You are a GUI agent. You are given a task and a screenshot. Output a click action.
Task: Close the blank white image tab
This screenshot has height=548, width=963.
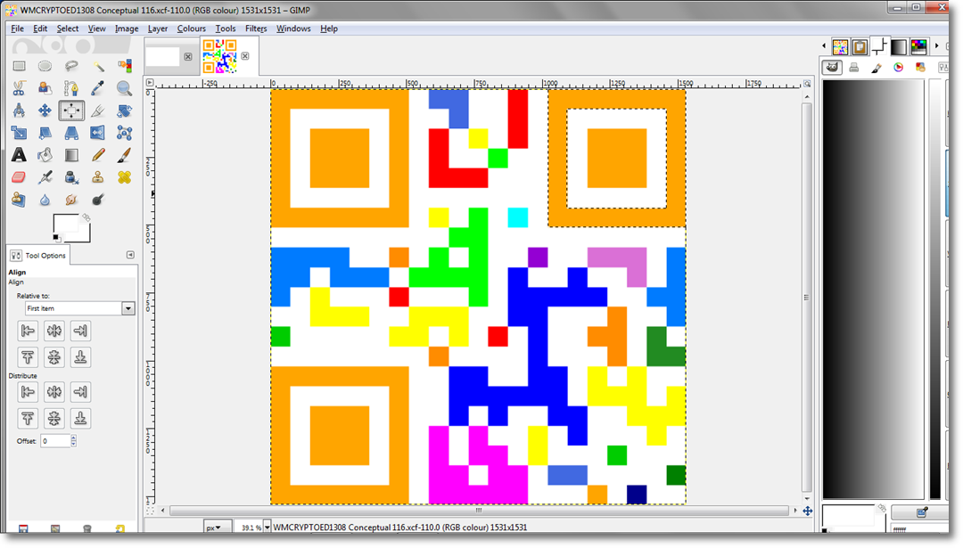188,56
